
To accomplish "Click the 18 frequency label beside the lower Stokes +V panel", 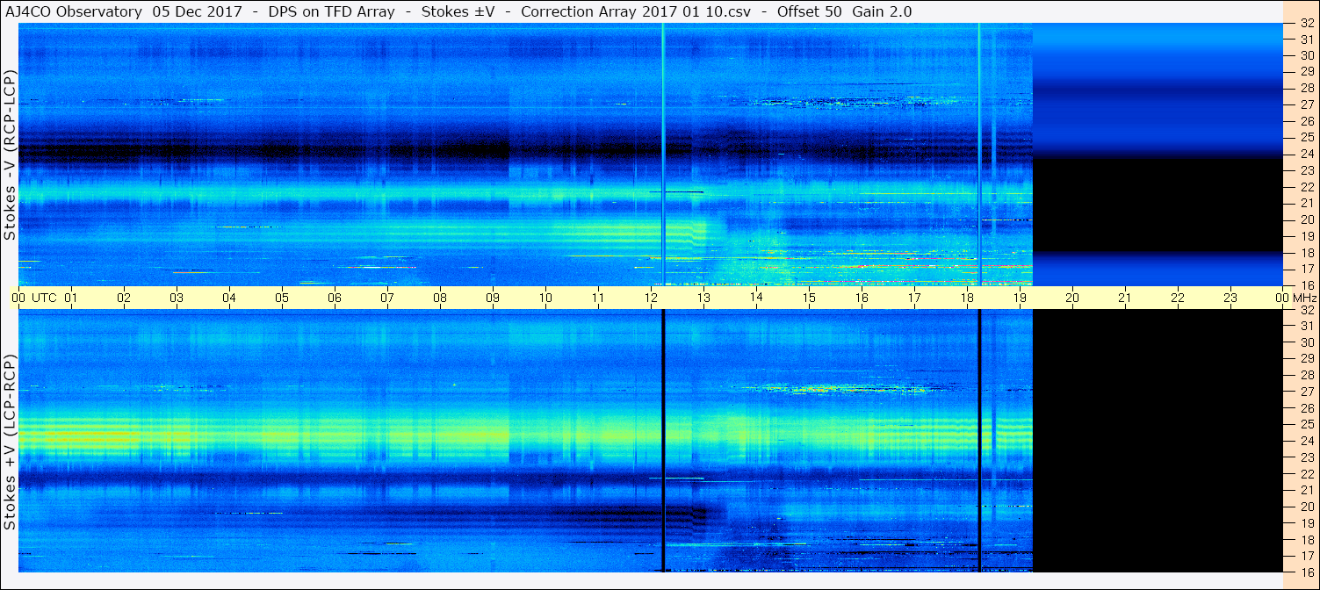I will click(x=1306, y=540).
